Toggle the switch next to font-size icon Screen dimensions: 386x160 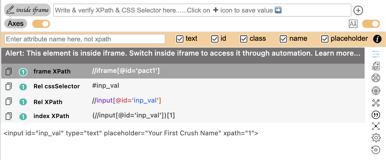click(x=371, y=24)
